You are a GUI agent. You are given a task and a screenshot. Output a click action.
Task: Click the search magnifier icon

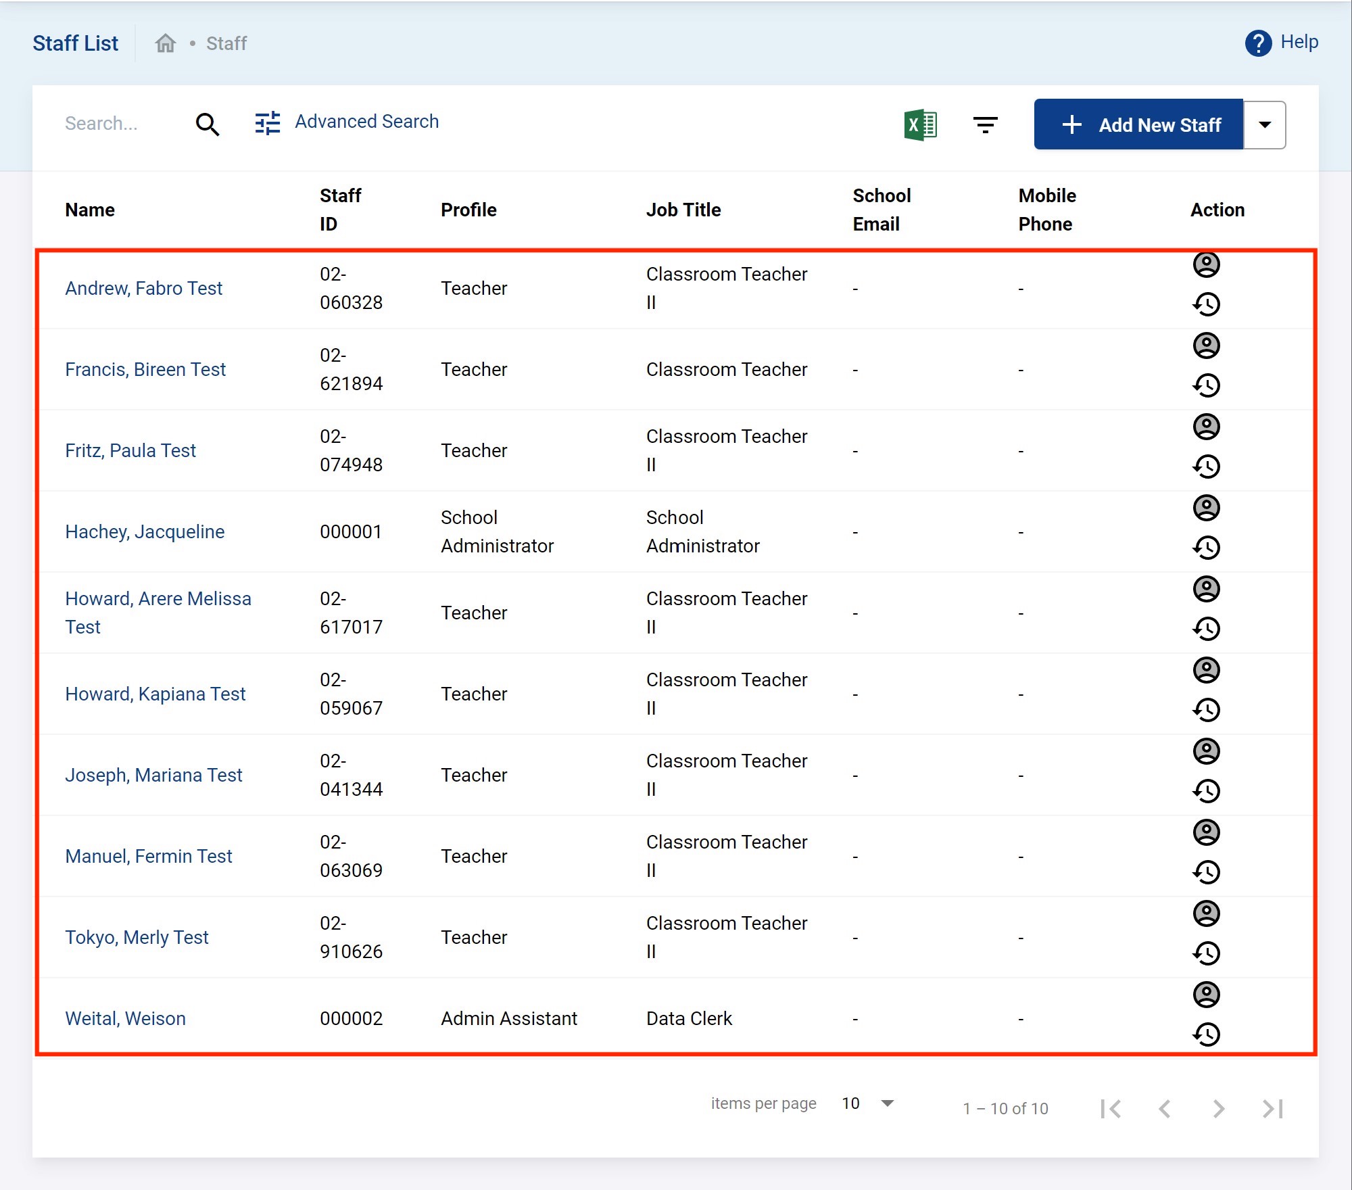[x=208, y=124]
